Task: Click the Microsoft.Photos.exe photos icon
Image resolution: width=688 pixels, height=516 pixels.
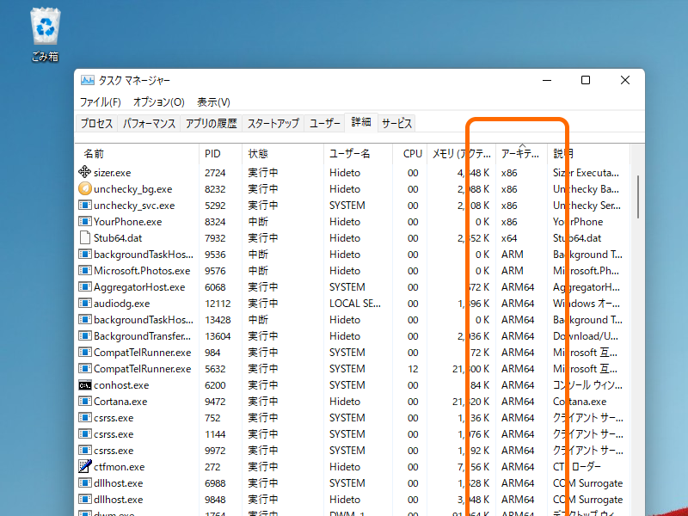Action: pos(84,270)
